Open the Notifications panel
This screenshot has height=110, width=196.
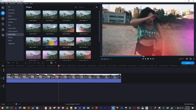189,104
